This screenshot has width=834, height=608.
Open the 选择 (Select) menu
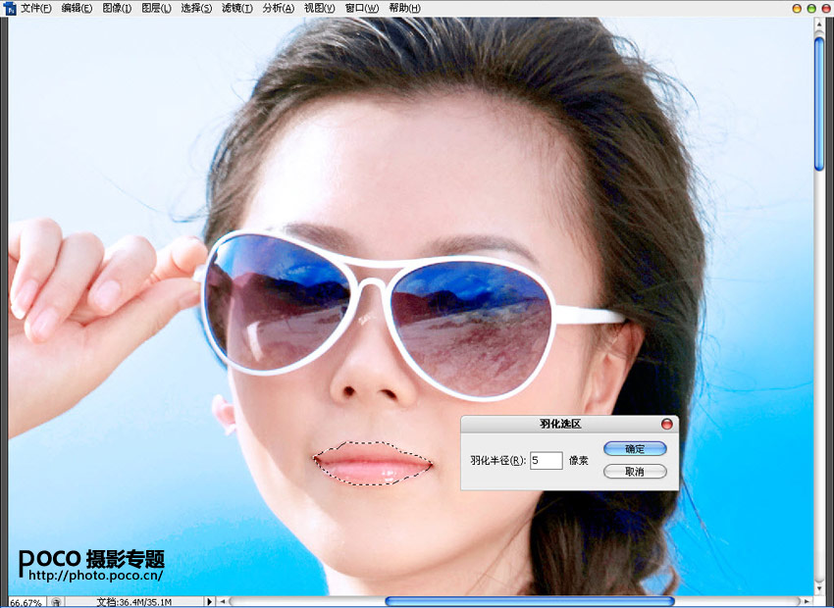tap(196, 8)
